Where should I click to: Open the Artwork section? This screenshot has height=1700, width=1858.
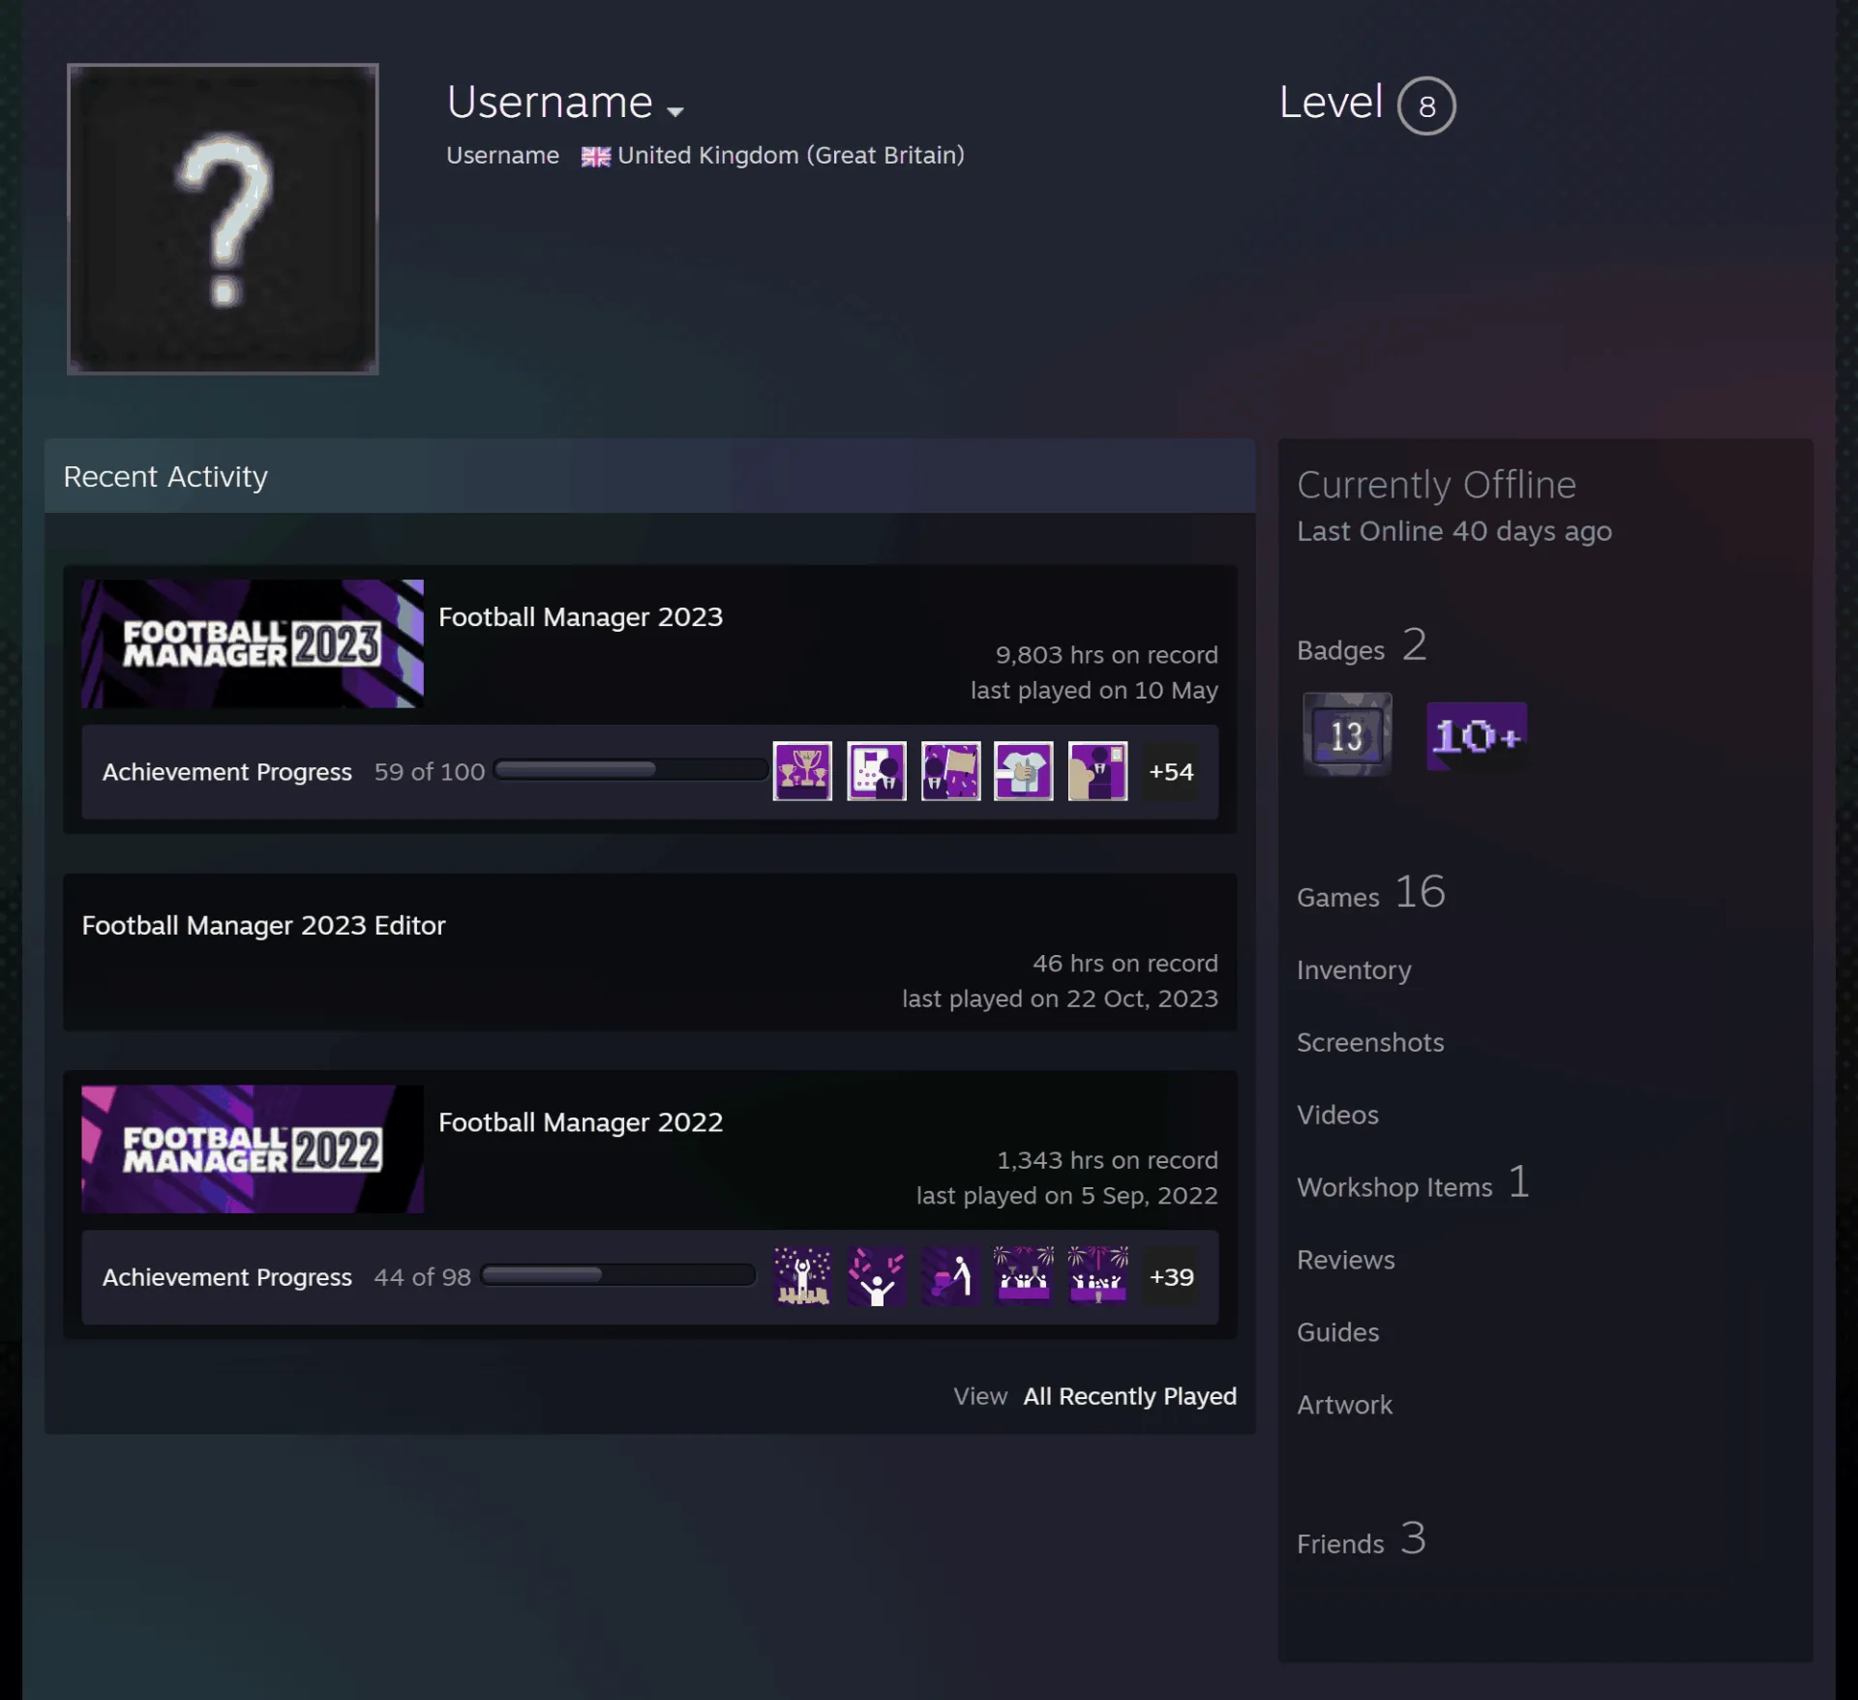click(x=1344, y=1405)
